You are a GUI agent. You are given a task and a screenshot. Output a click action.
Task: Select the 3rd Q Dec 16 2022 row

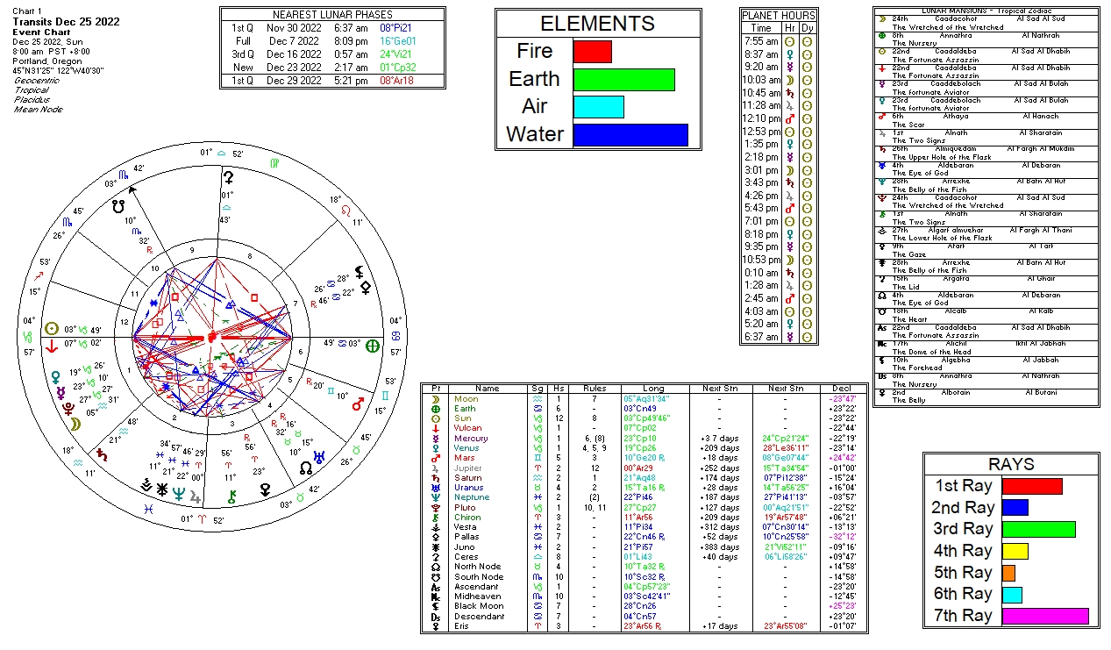click(332, 54)
